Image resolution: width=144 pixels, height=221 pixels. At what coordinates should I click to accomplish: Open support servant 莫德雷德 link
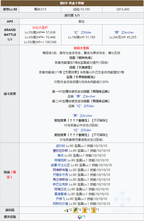(x=60, y=194)
